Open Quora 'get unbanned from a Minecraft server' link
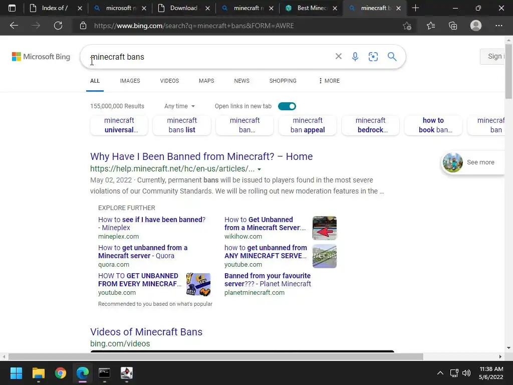This screenshot has height=385, width=513. [143, 252]
